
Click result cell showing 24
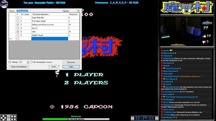(x=74, y=32)
